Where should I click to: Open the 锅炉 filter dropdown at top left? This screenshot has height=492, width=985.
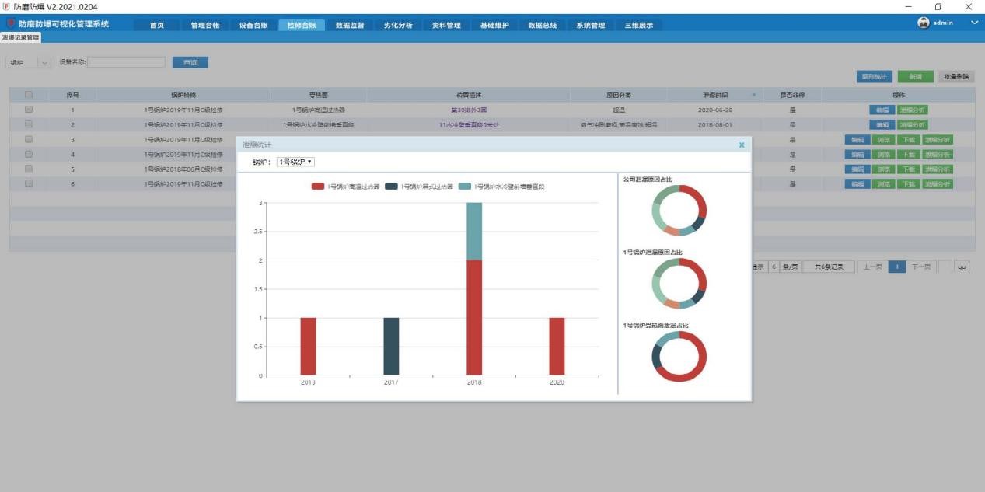click(28, 62)
